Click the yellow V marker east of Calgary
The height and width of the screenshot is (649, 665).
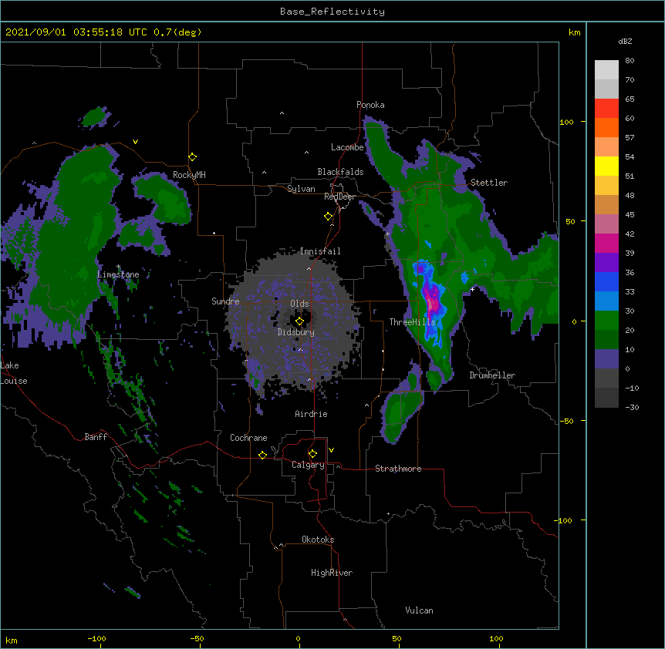[x=331, y=450]
